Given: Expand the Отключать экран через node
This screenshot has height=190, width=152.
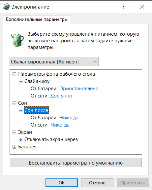Looking at the screenshot, I should (x=20, y=139).
